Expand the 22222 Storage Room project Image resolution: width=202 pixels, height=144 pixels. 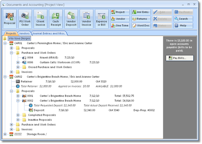pos(5,134)
